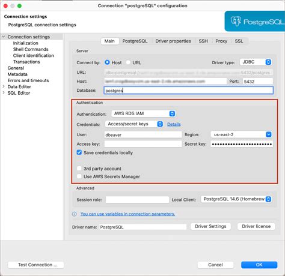Viewport: 285px width, 276px height.
Task: Click the Driver license button
Action: [x=256, y=226]
